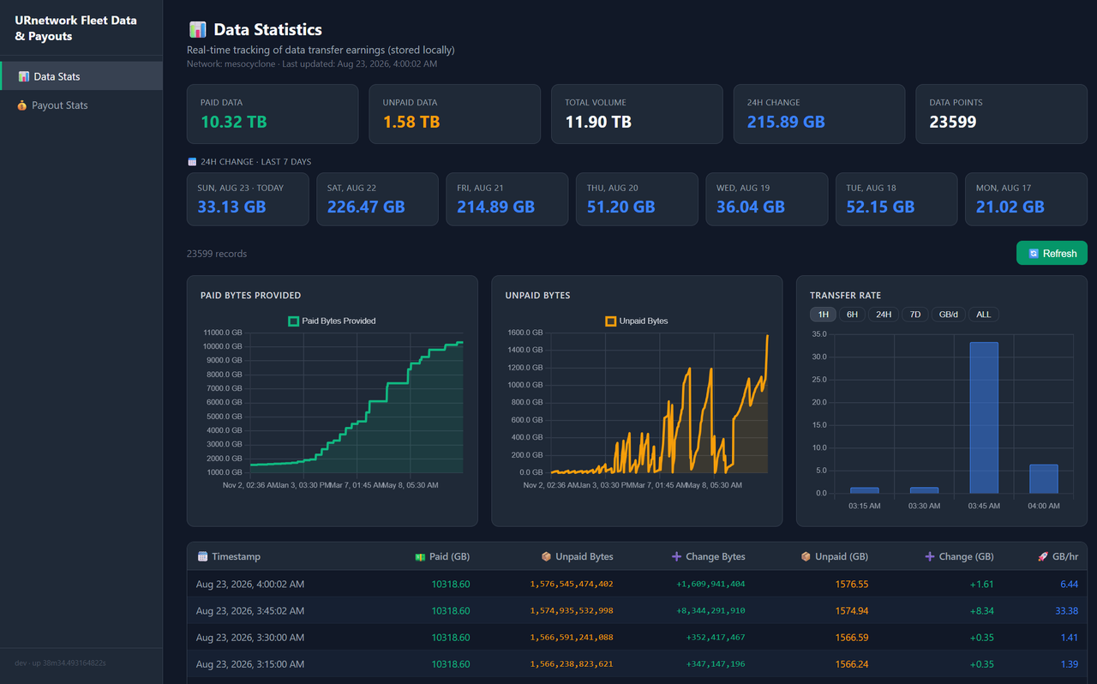
Task: Click the calendar icon beside 24H Change Last 7 Days
Action: [192, 161]
